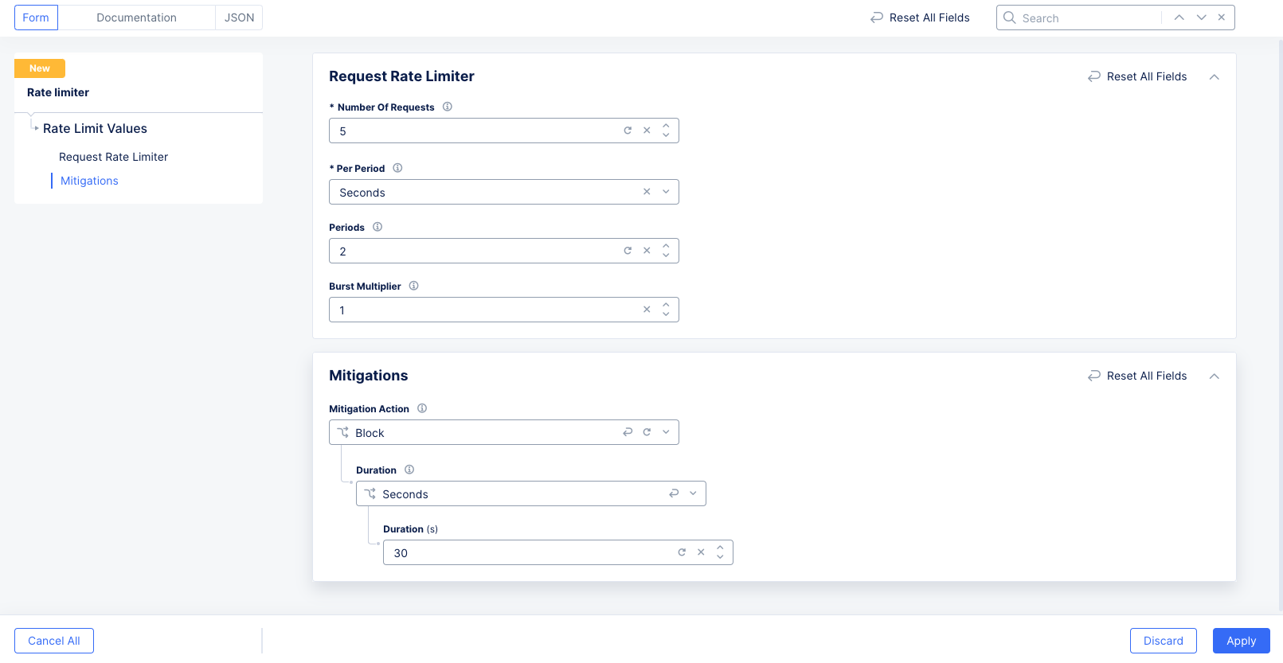Clear the Per Period Seconds selection
Image resolution: width=1283 pixels, height=663 pixels.
tap(647, 192)
